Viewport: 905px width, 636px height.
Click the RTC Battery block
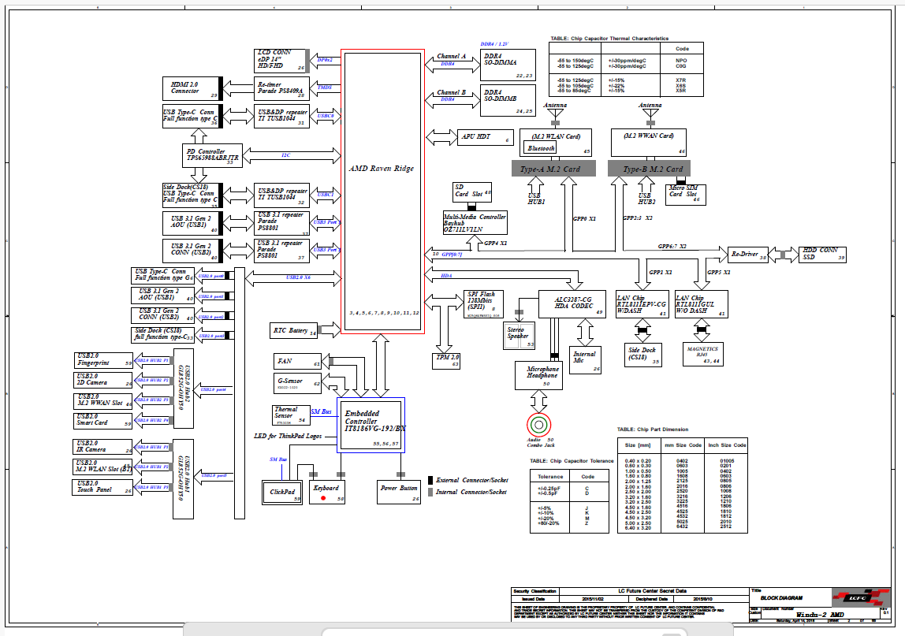click(294, 331)
